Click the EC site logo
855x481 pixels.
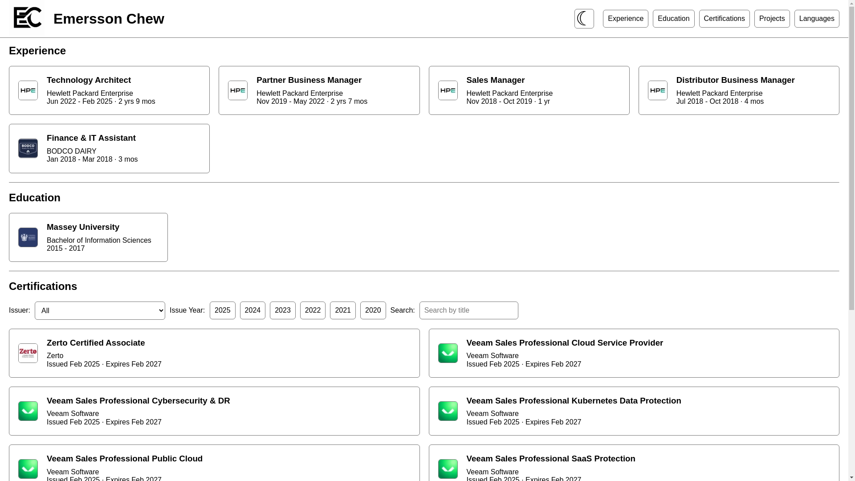coord(27,18)
